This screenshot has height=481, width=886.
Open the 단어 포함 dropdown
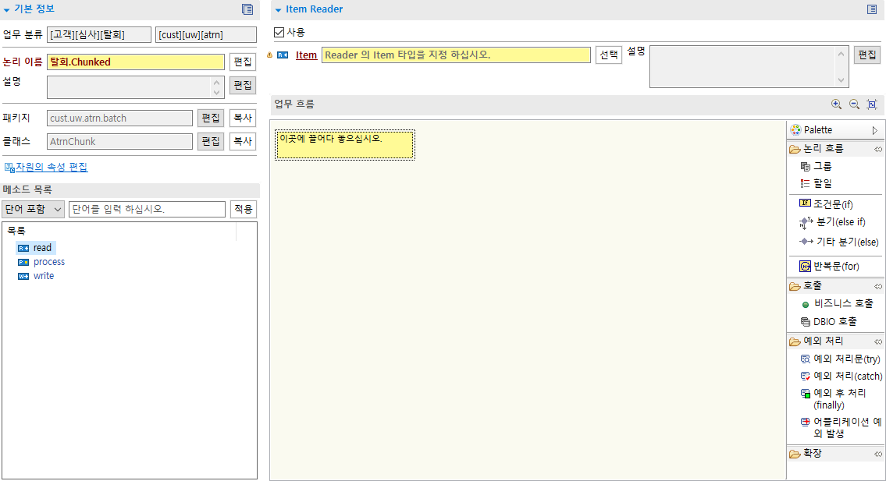tap(33, 209)
